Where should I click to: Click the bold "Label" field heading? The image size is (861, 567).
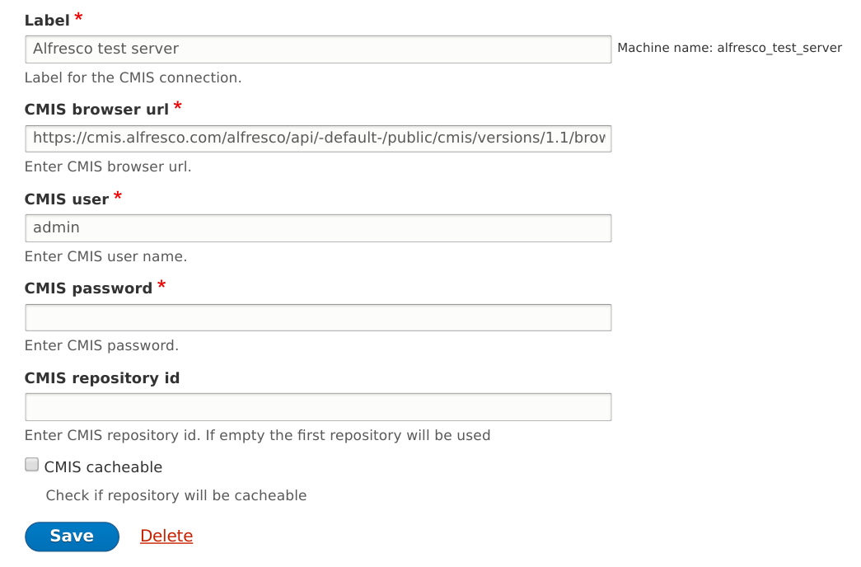(47, 21)
